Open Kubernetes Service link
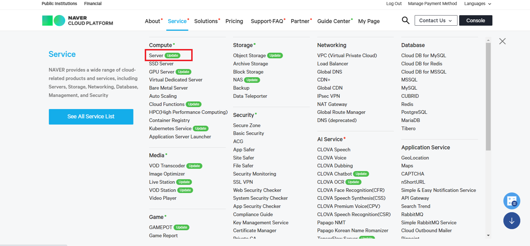 [170, 128]
